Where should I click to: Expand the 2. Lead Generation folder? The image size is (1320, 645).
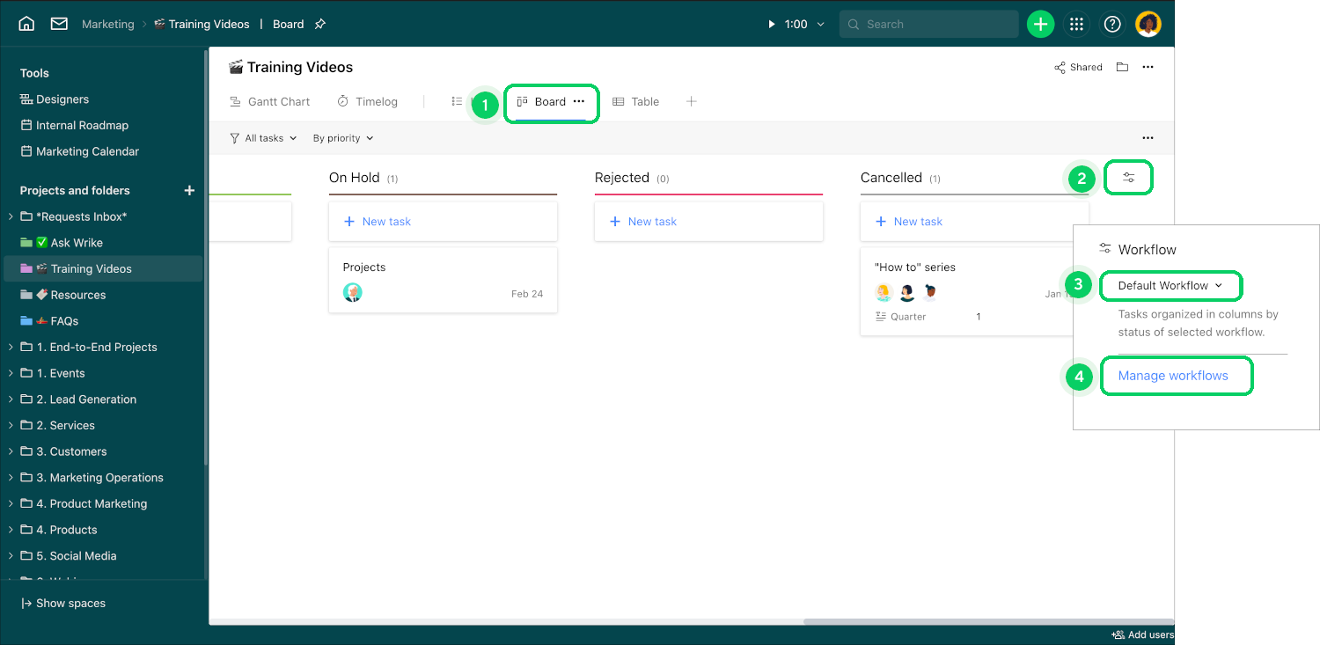(11, 399)
